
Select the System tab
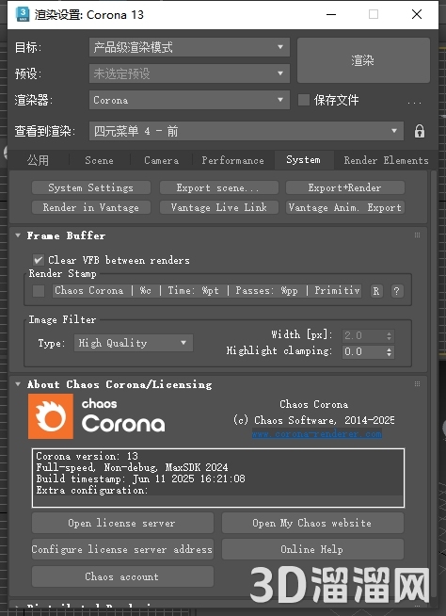click(304, 159)
